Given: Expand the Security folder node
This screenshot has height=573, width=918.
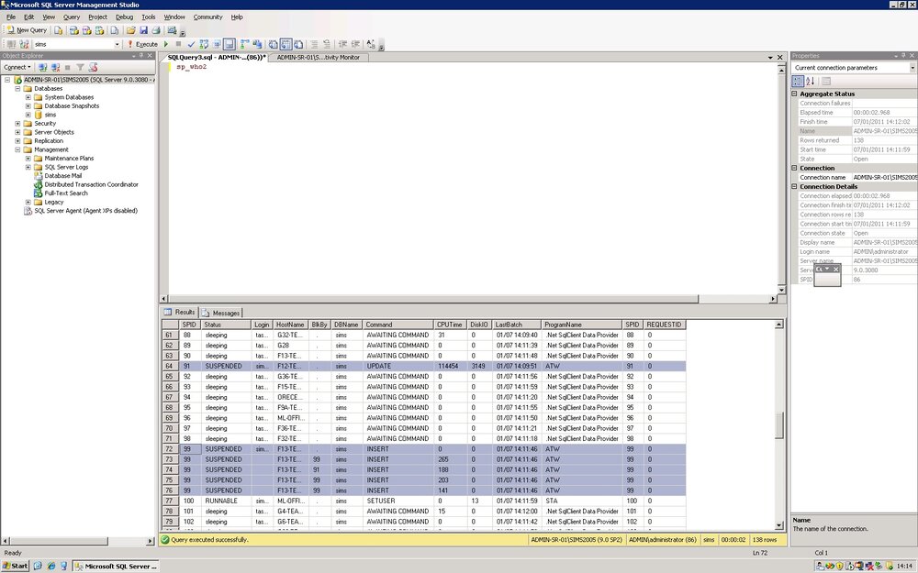Looking at the screenshot, I should pyautogui.click(x=17, y=124).
